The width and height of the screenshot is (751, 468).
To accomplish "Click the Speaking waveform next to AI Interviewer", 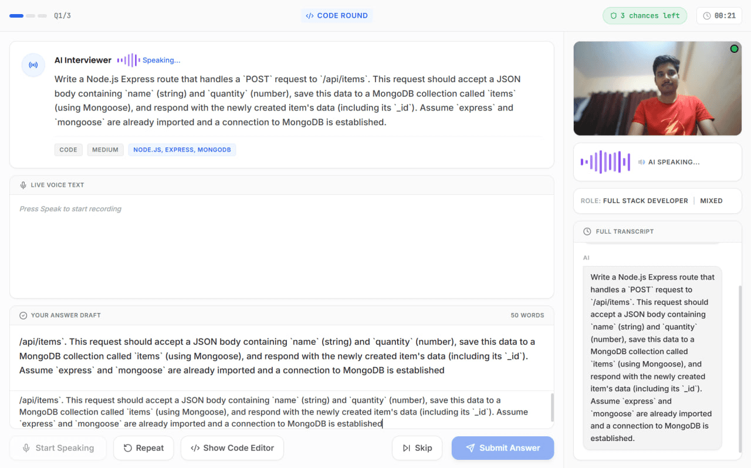I will click(x=128, y=60).
